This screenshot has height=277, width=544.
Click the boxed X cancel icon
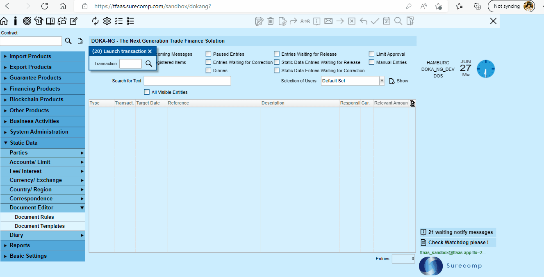352,21
